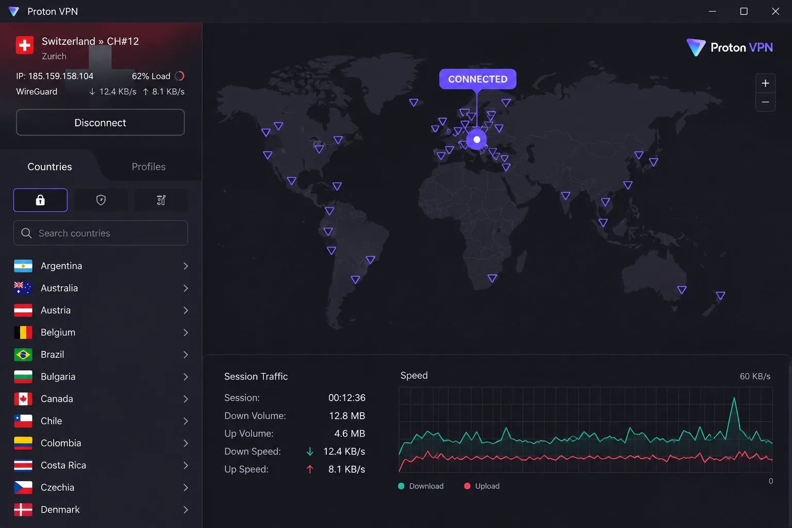This screenshot has height=528, width=792.
Task: Zoom out the world map
Action: point(765,102)
